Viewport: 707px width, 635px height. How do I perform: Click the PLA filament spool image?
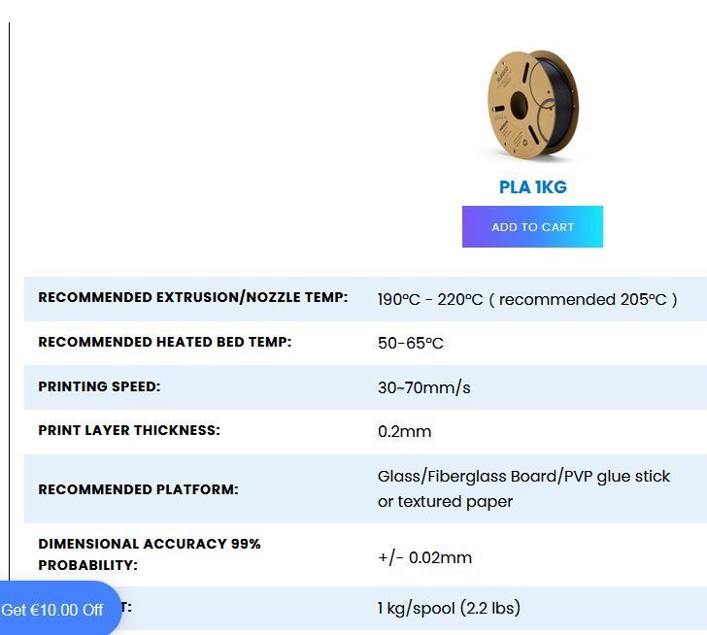click(x=532, y=106)
